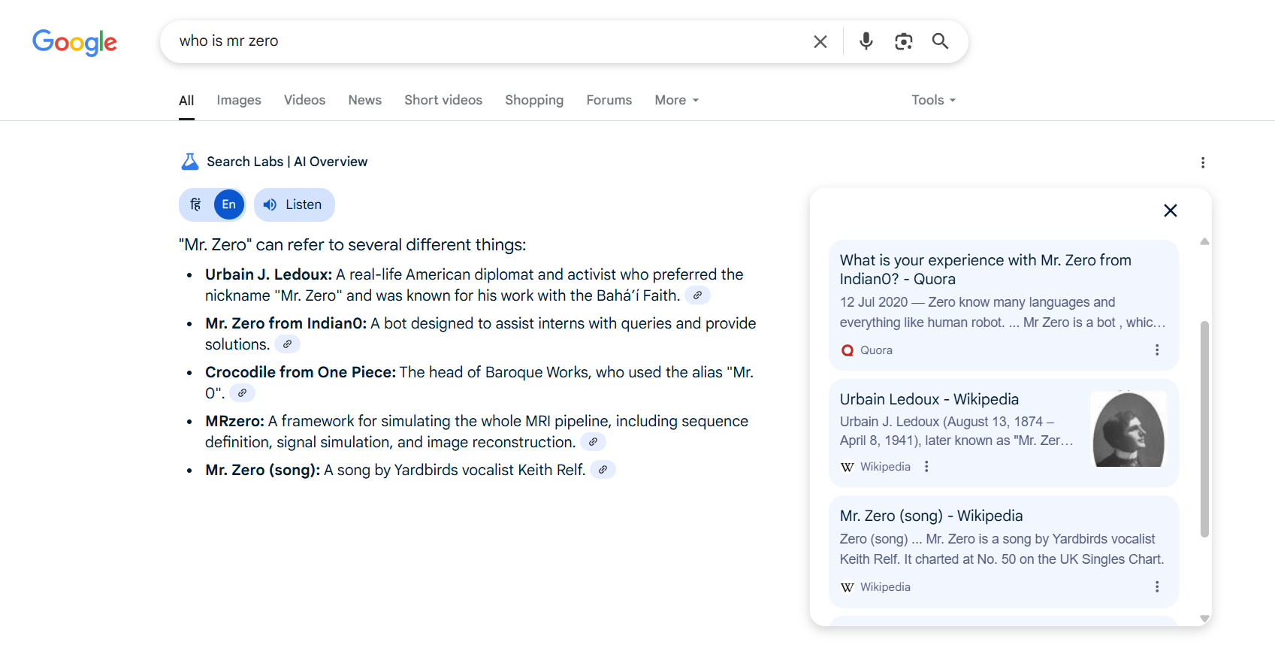The height and width of the screenshot is (645, 1275).
Task: Switch to the Videos tab
Action: (304, 100)
